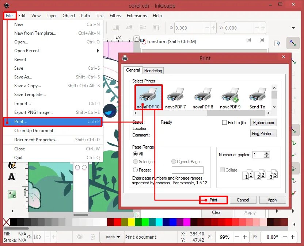
Task: Click Cancel in the Print dialog
Action: tap(243, 200)
